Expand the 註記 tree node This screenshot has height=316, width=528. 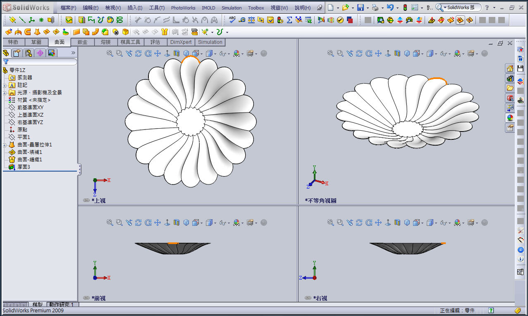[5, 85]
